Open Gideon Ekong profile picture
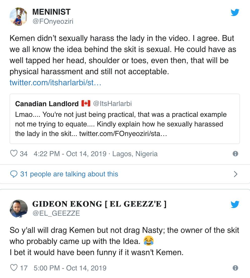 coord(18,209)
